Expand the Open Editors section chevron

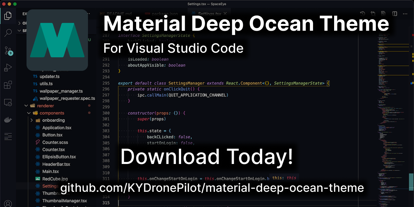click(20, 23)
